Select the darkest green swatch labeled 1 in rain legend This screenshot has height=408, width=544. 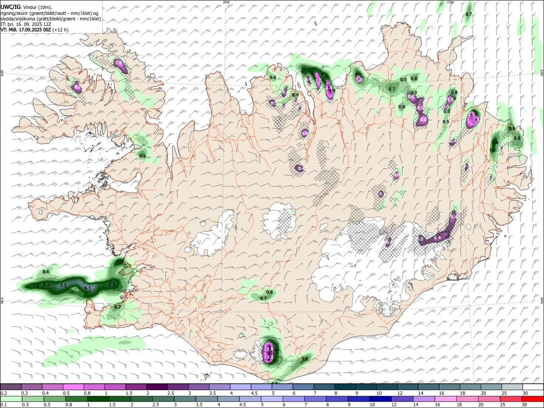(x=98, y=399)
